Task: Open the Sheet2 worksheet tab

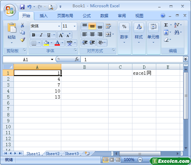Action: tap(53, 154)
